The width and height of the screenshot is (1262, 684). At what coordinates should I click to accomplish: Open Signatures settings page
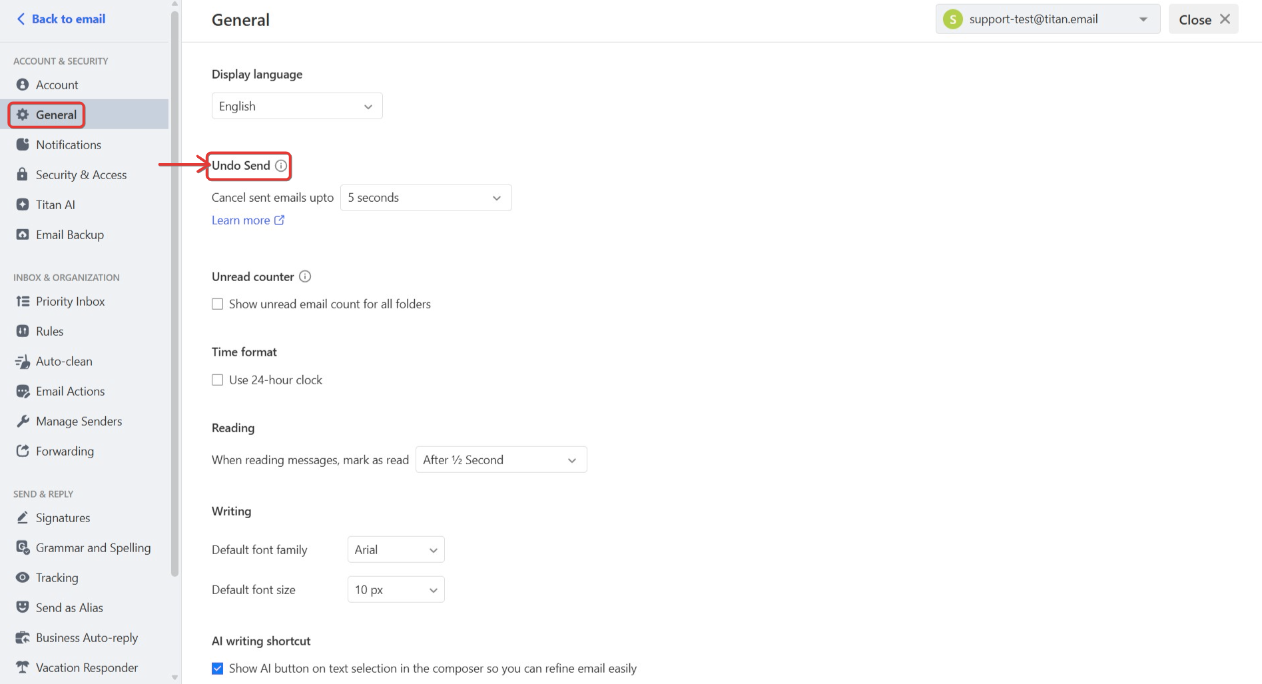[63, 517]
